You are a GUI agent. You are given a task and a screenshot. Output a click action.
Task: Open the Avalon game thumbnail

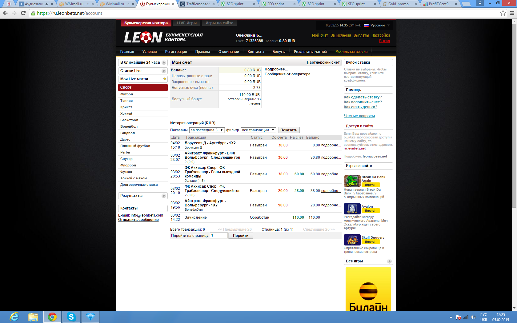click(x=352, y=209)
